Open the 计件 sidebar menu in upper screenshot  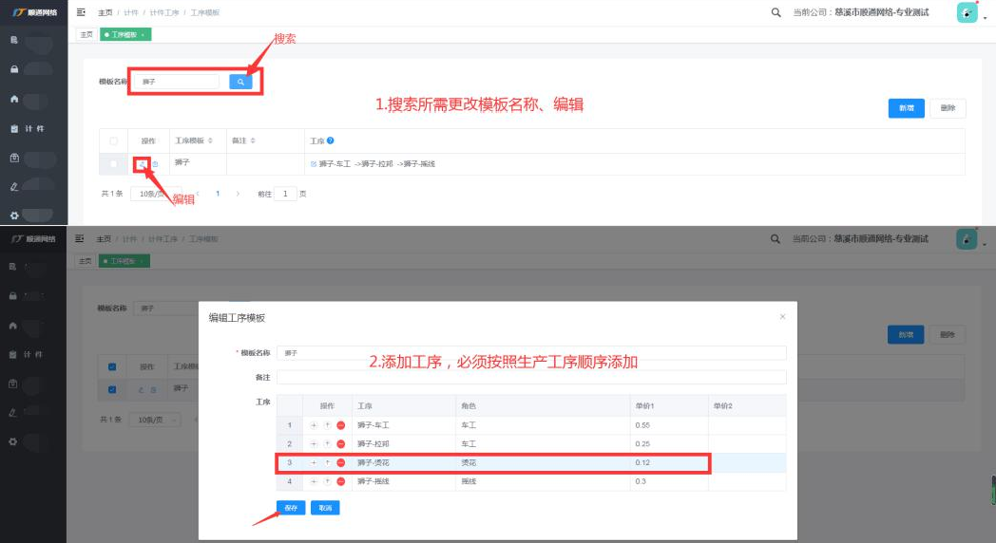33,128
